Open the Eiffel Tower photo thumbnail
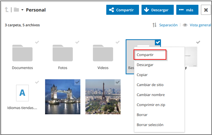This screenshot has height=135, width=212. [x=103, y=97]
